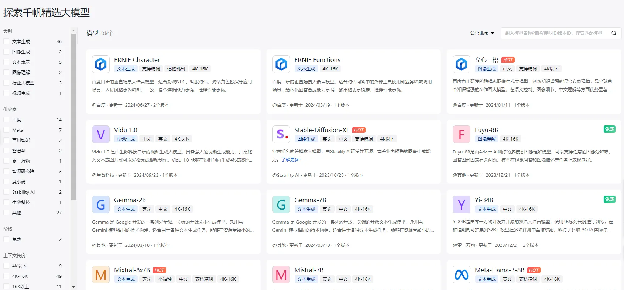
Task: Click the Stable-Diffusion-XL S logo icon
Action: pyautogui.click(x=281, y=134)
